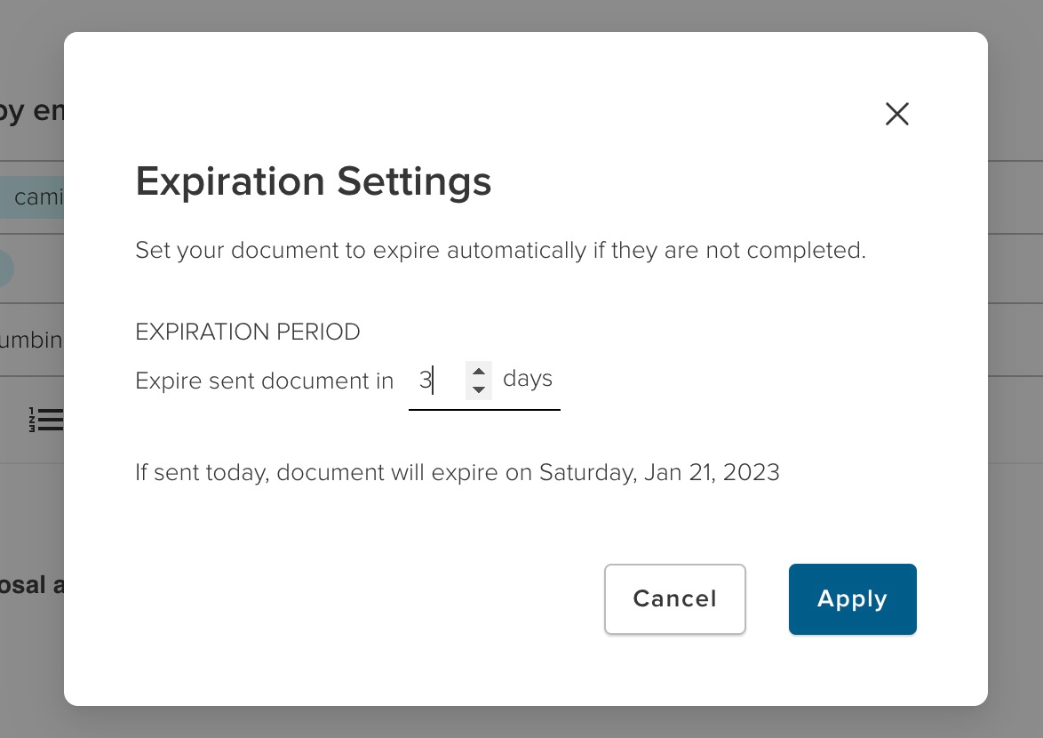Click the partially hidden 'umbin' background text
Screen dimensions: 1043x738
(x=31, y=340)
